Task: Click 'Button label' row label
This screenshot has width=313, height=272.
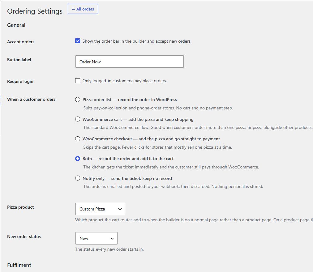Action: pos(19,60)
